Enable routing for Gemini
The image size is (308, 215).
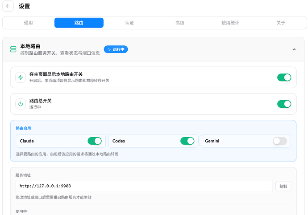click(x=280, y=141)
